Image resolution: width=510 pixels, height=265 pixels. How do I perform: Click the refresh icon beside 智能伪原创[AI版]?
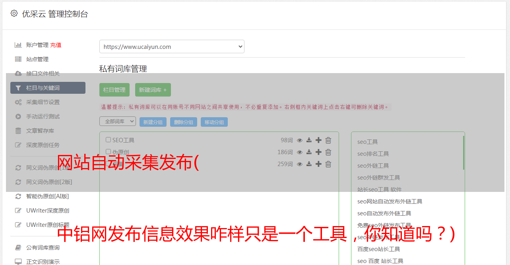click(x=18, y=196)
